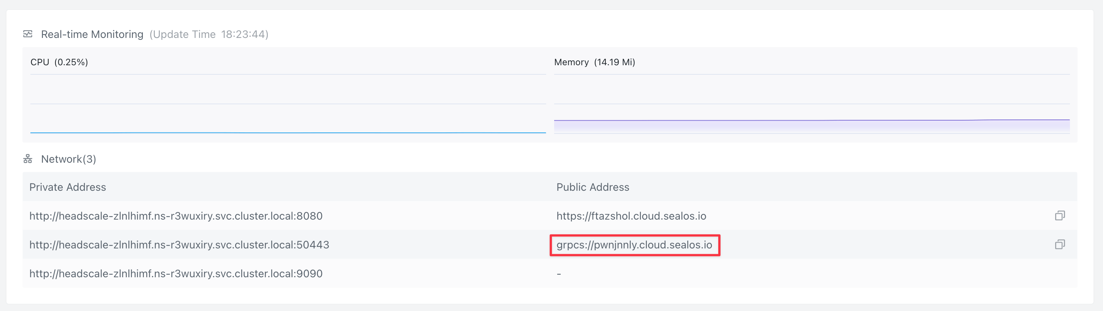
Task: Click the purple Memory usage line
Action: pos(811,120)
